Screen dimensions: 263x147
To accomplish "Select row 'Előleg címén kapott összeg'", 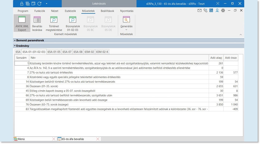I will [126, 91].
